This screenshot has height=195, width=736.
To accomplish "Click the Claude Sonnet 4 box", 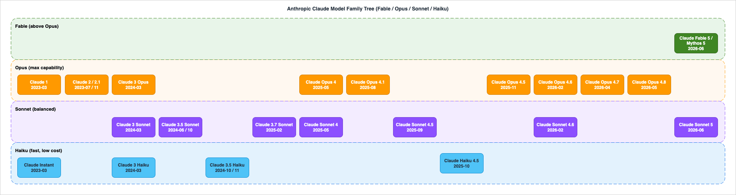I will tap(321, 127).
